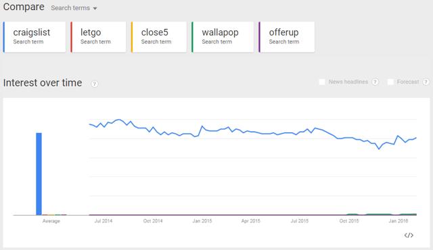Click the Oct 2015 axis label

(349, 221)
